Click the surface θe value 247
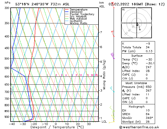The height and width of the screenshot is (129, 167). click(149, 67)
